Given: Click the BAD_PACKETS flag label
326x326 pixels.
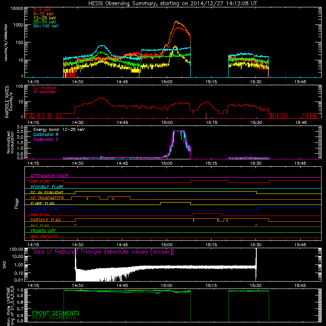Looking at the screenshot, I should click(x=44, y=236).
